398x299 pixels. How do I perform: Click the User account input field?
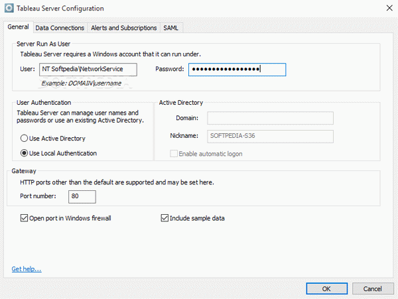pos(88,70)
